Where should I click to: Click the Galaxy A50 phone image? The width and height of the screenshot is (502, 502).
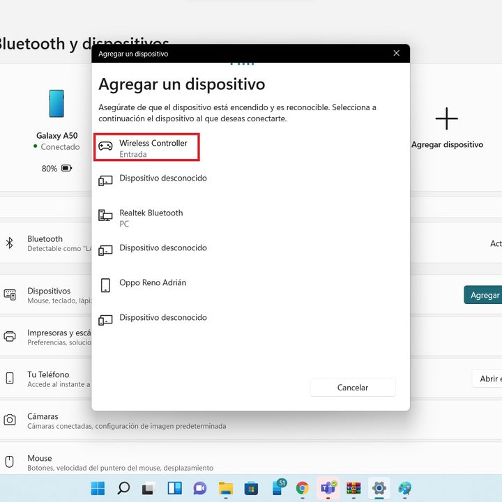(56, 104)
